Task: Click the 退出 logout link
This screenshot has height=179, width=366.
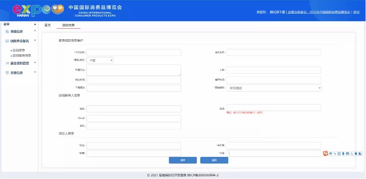Action: click(356, 12)
